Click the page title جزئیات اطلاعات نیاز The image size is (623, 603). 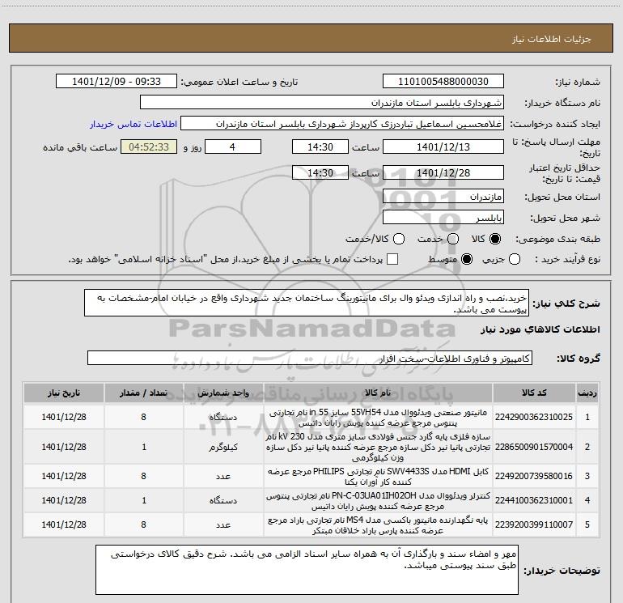click(552, 39)
